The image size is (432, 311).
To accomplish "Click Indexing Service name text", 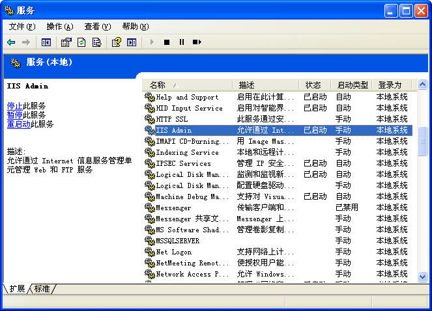I will 188,152.
